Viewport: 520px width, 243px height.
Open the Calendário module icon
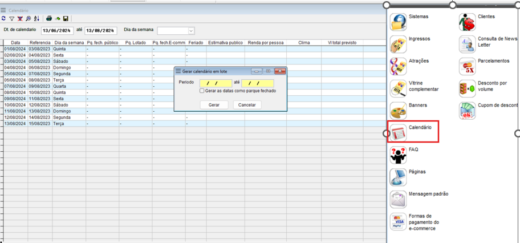(x=398, y=132)
